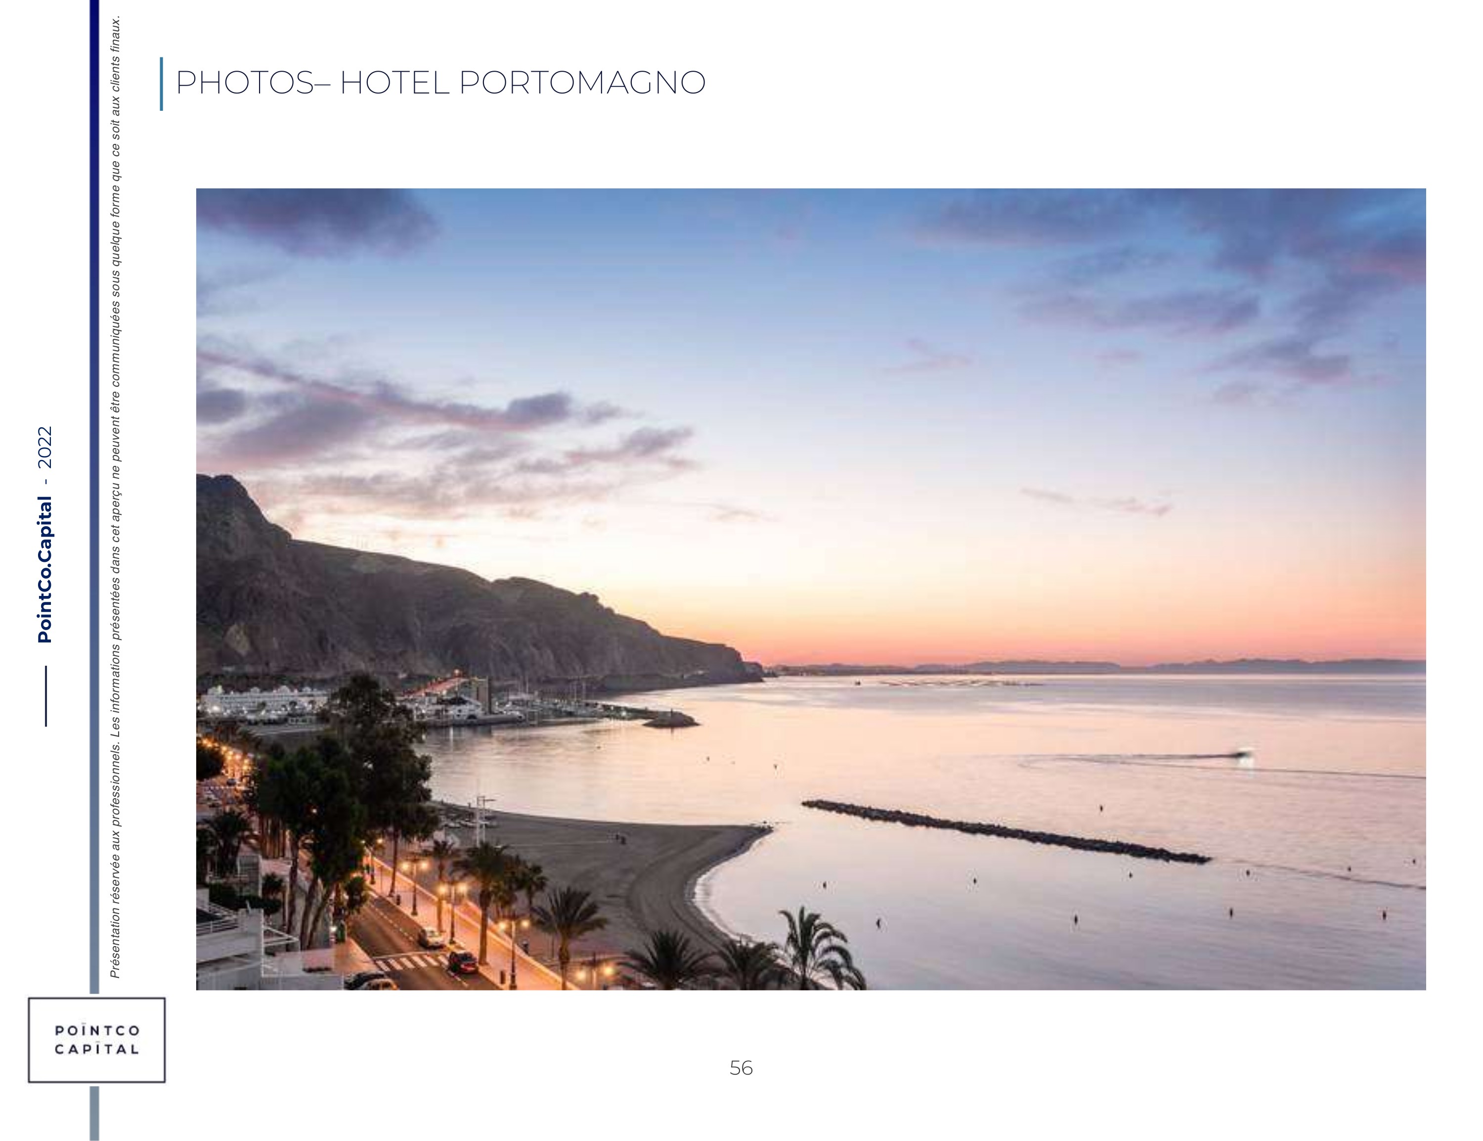Click the Pointco Capital logo box
Image resolution: width=1483 pixels, height=1141 pixels.
(x=96, y=1040)
